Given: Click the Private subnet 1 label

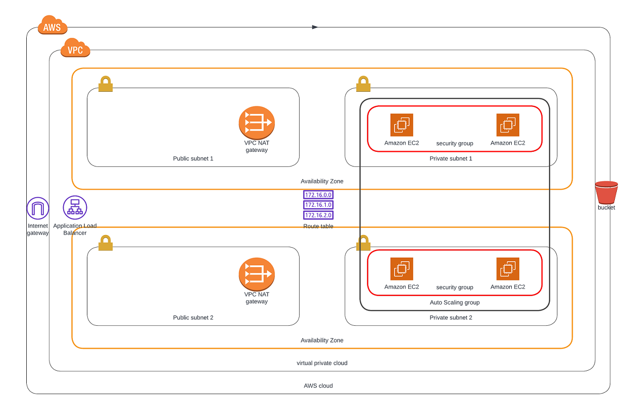Looking at the screenshot, I should pyautogui.click(x=451, y=158).
